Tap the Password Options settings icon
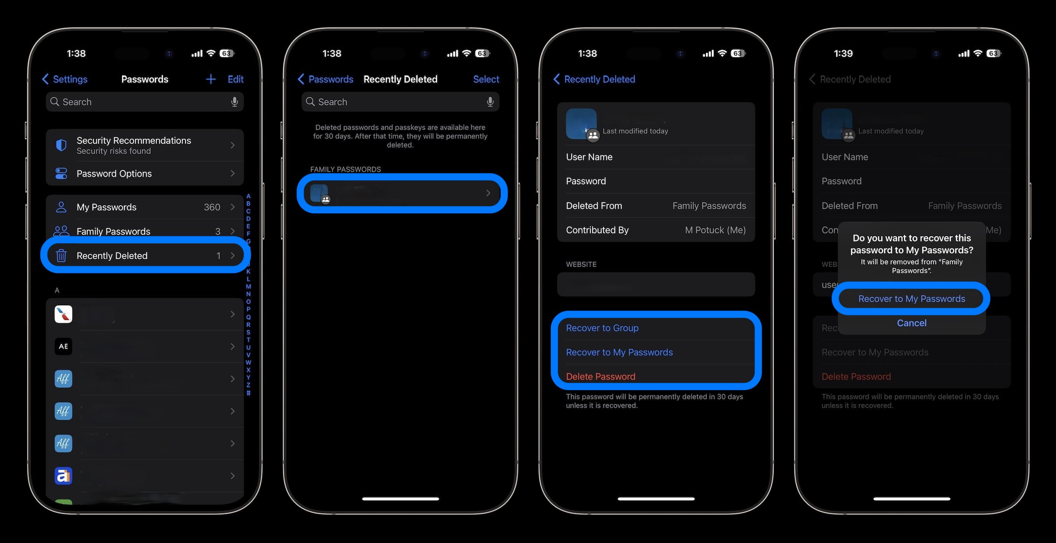The width and height of the screenshot is (1056, 543). pyautogui.click(x=61, y=173)
